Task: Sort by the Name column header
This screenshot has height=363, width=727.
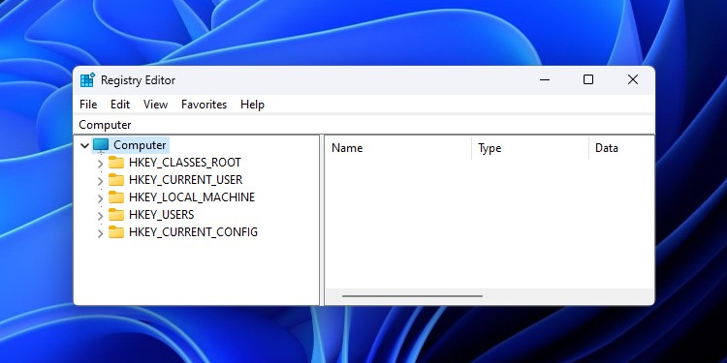Action: click(397, 148)
